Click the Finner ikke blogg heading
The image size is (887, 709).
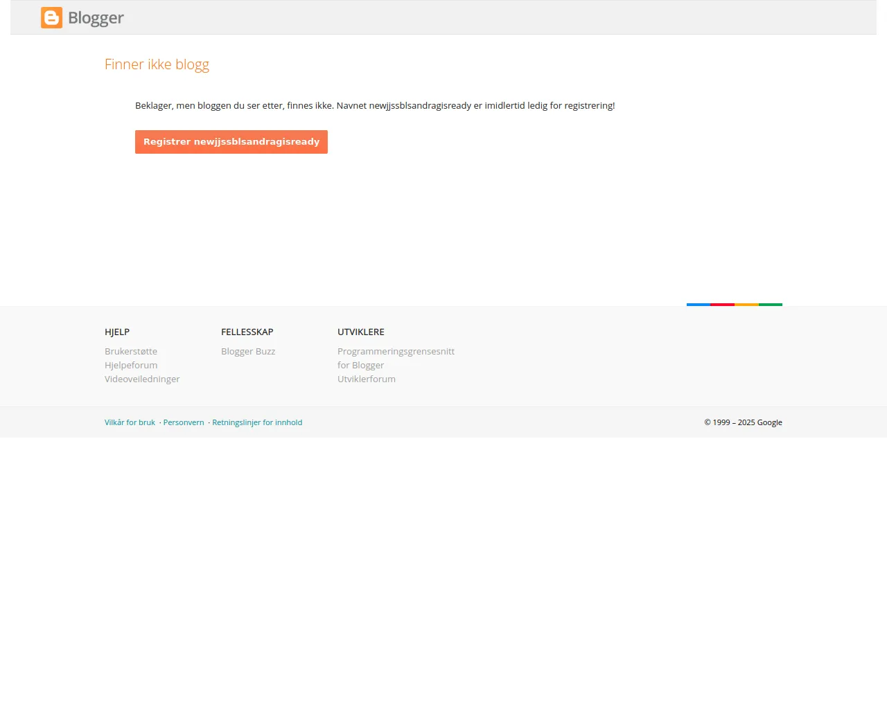(x=157, y=64)
